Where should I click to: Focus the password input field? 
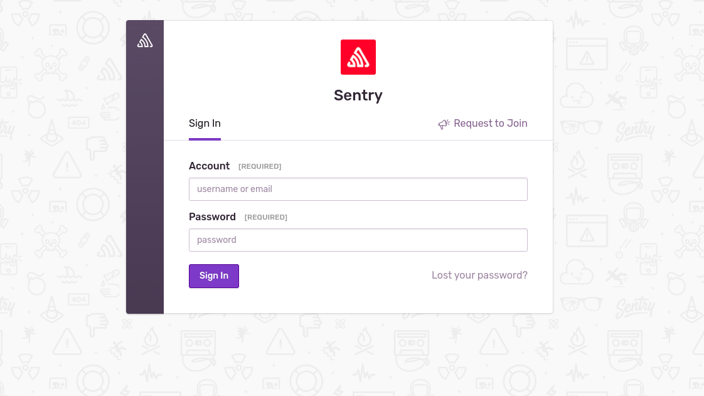click(358, 240)
